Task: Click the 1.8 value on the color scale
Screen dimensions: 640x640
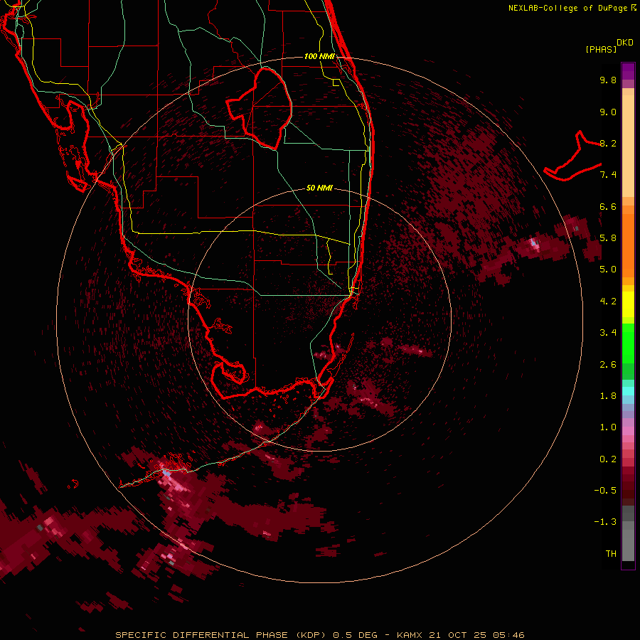Action: click(608, 396)
